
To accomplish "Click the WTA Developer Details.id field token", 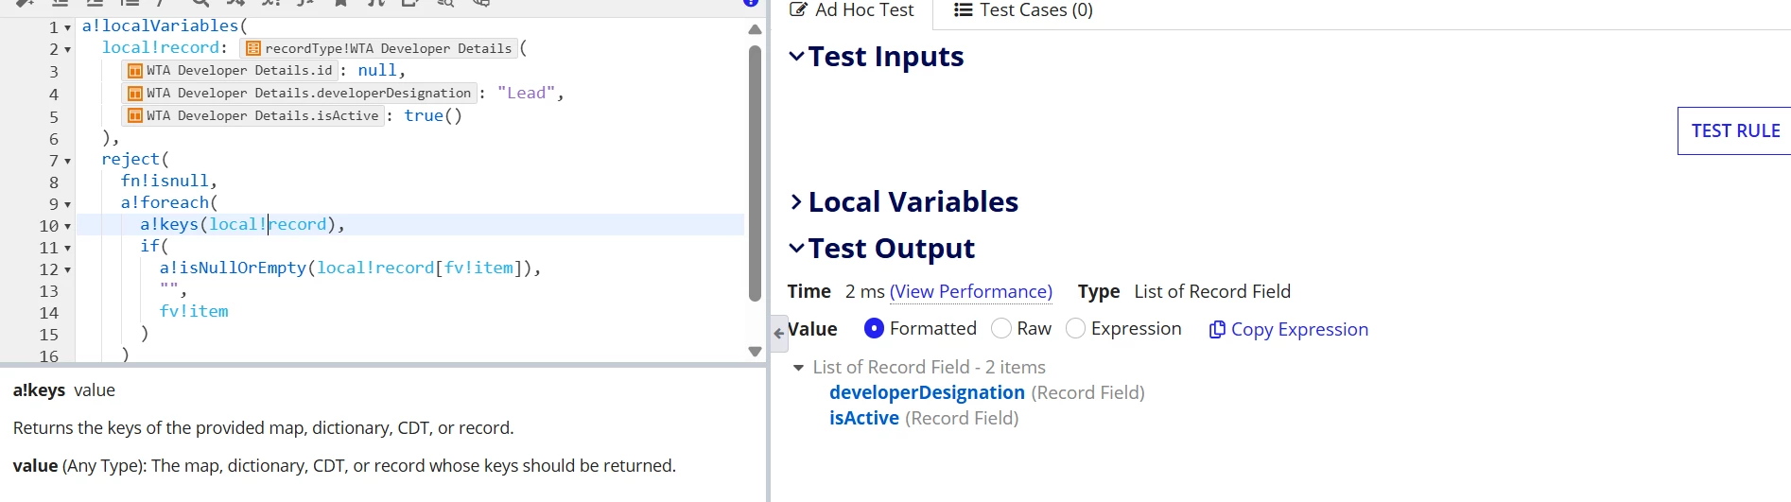I will point(230,71).
